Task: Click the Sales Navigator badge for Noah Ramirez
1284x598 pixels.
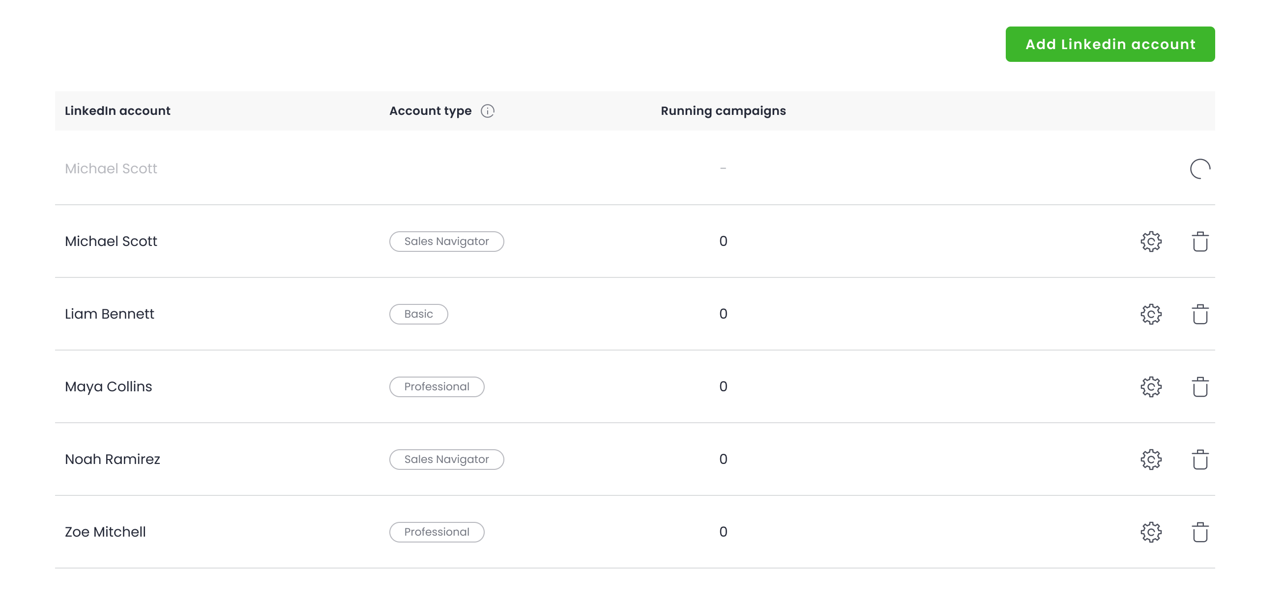Action: (446, 460)
